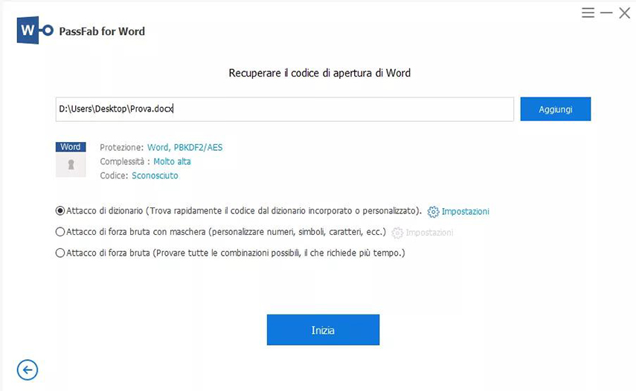Viewport: 636px width, 391px height.
Task: Click gear icon beside dictionary attack option
Action: tap(434, 212)
